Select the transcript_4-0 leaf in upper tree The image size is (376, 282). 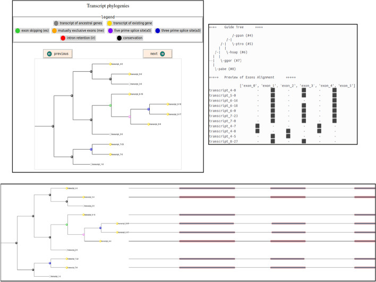(110, 64)
